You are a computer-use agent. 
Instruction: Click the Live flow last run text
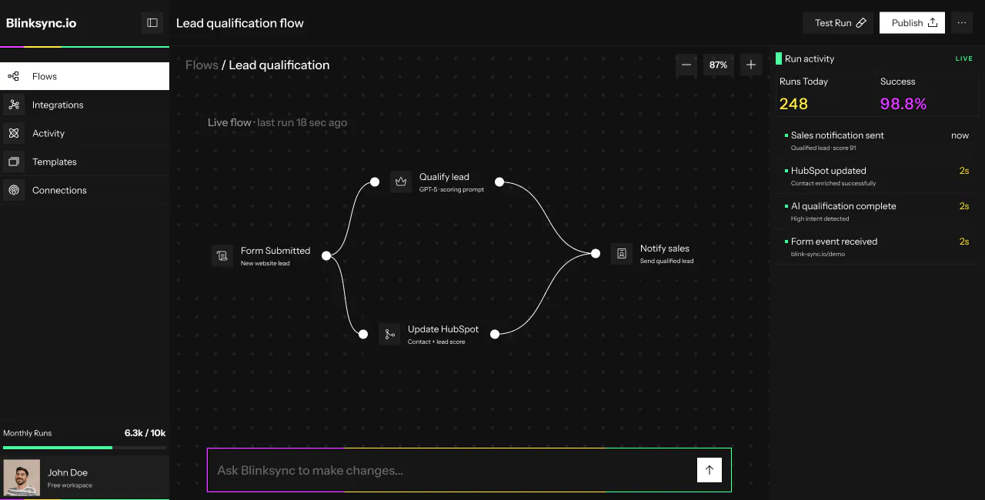point(277,122)
